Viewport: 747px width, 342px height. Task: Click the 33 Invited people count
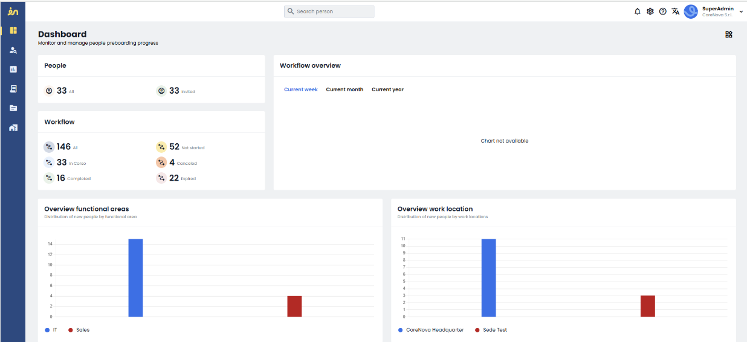[x=174, y=91]
